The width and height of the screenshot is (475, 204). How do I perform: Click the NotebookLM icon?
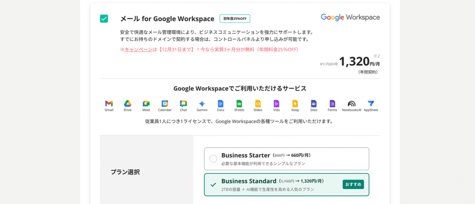[352, 104]
